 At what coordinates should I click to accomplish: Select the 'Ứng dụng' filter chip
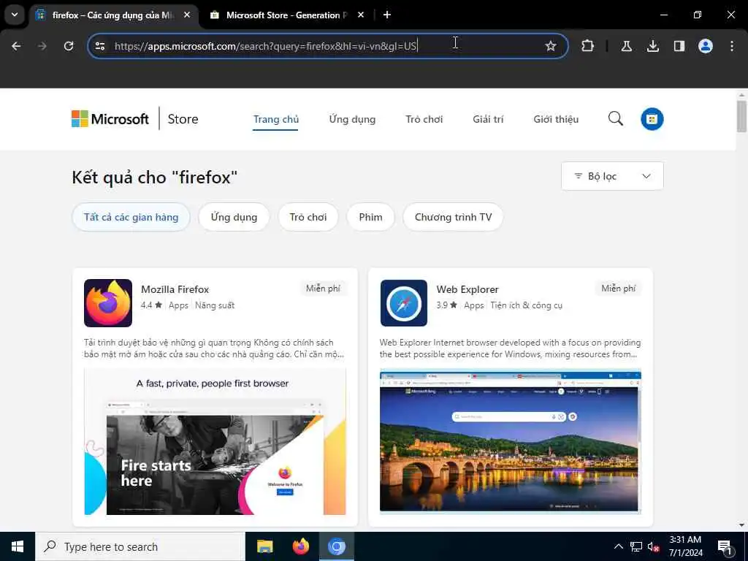234,217
